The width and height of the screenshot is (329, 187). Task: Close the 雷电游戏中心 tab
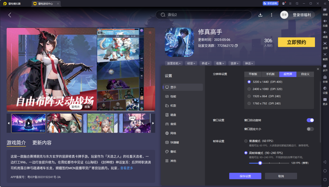[x=58, y=4]
